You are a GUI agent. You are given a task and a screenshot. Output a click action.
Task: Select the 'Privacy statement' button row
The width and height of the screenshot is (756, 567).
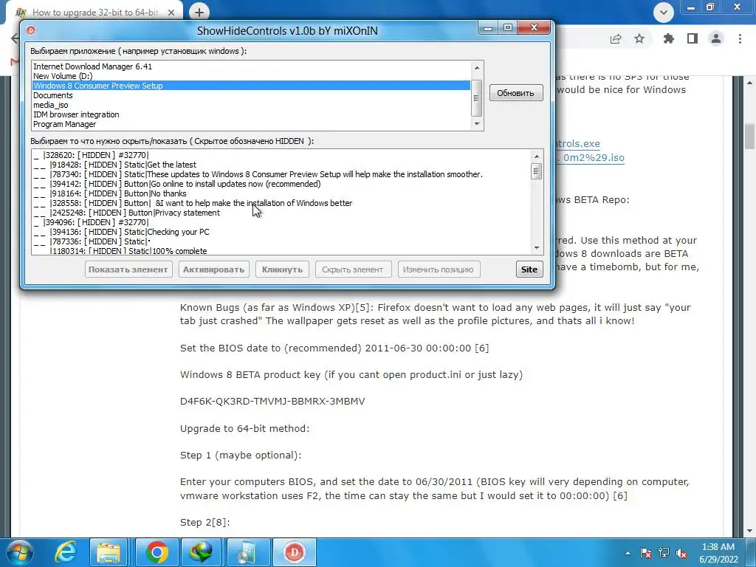(281, 213)
